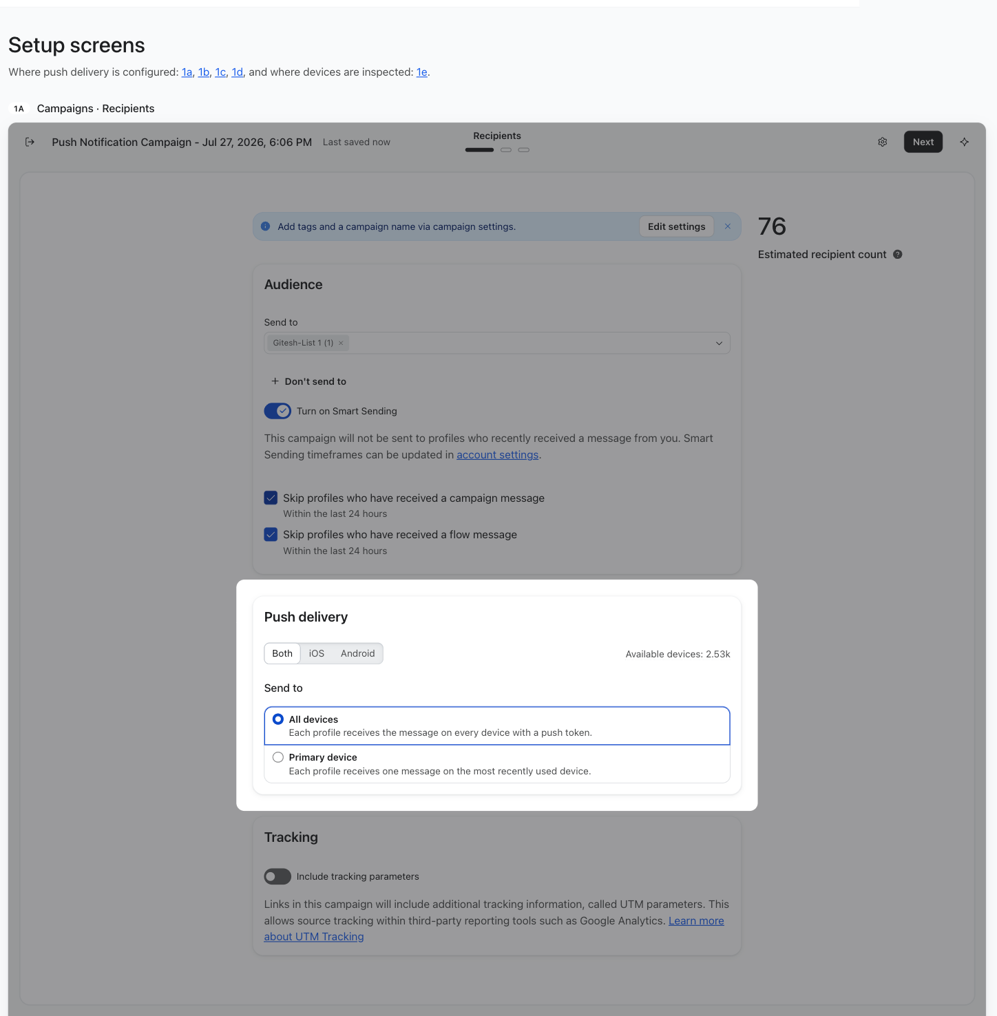
Task: Jump to screen 1c link
Action: [220, 72]
